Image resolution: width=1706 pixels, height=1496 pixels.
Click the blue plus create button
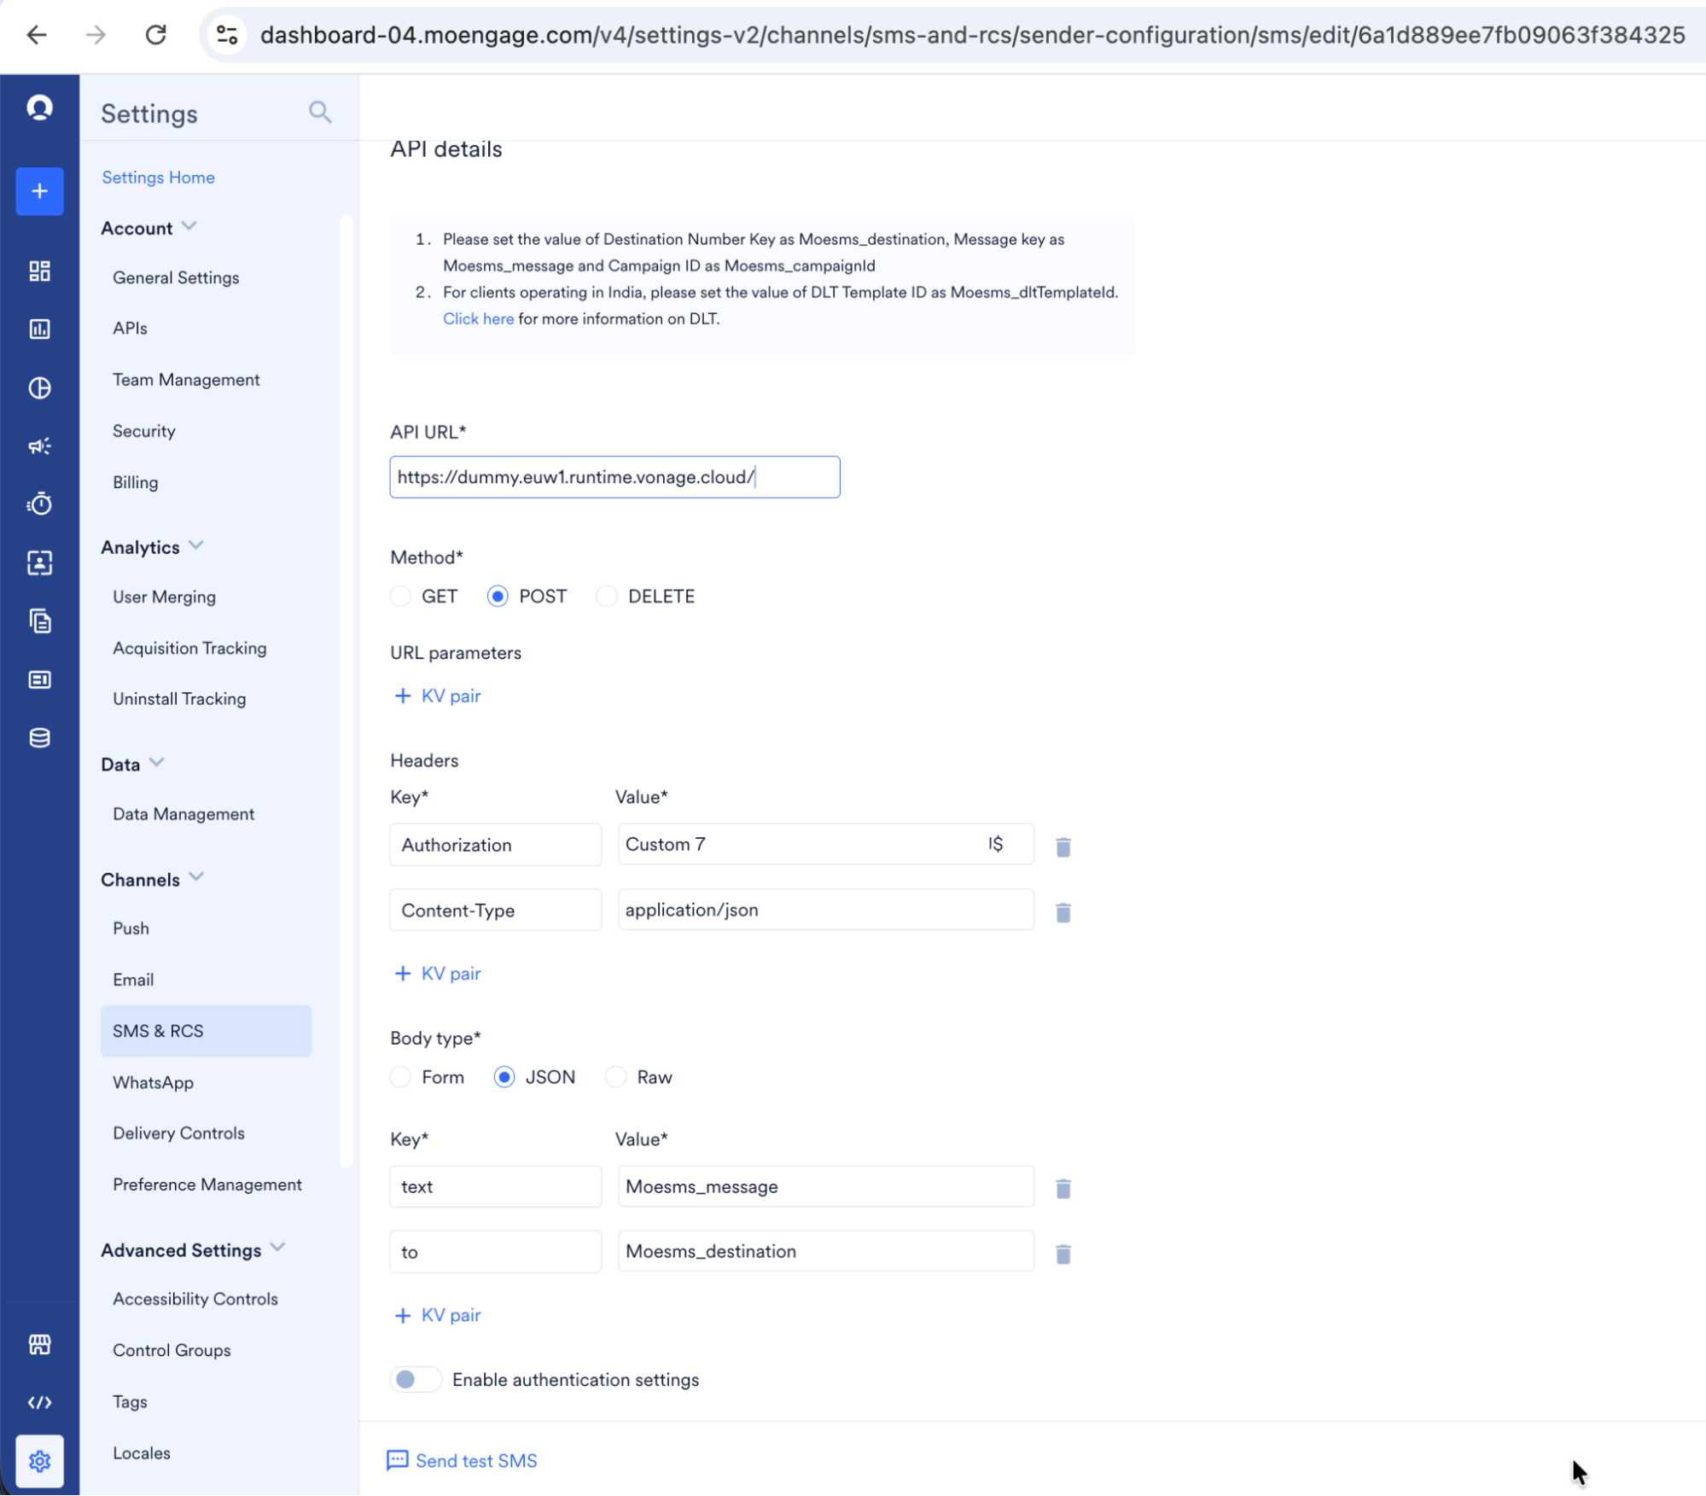(39, 191)
